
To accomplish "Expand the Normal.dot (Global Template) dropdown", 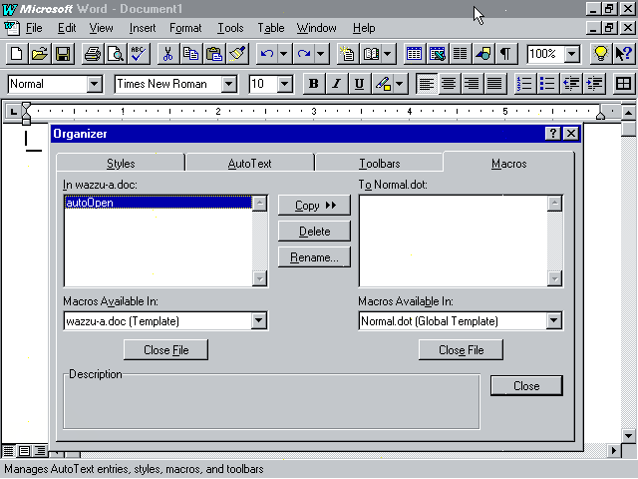I will [554, 321].
